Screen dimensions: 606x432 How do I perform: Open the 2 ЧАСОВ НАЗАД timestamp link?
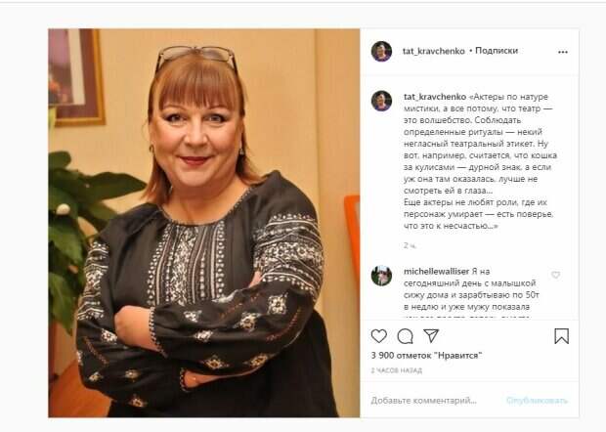[x=397, y=370]
